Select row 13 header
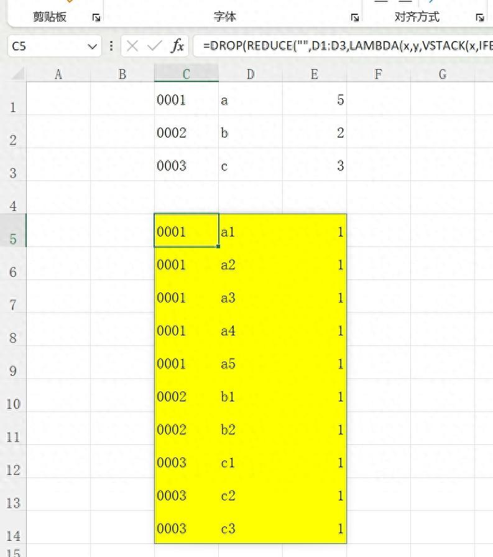The width and height of the screenshot is (493, 557). click(13, 494)
